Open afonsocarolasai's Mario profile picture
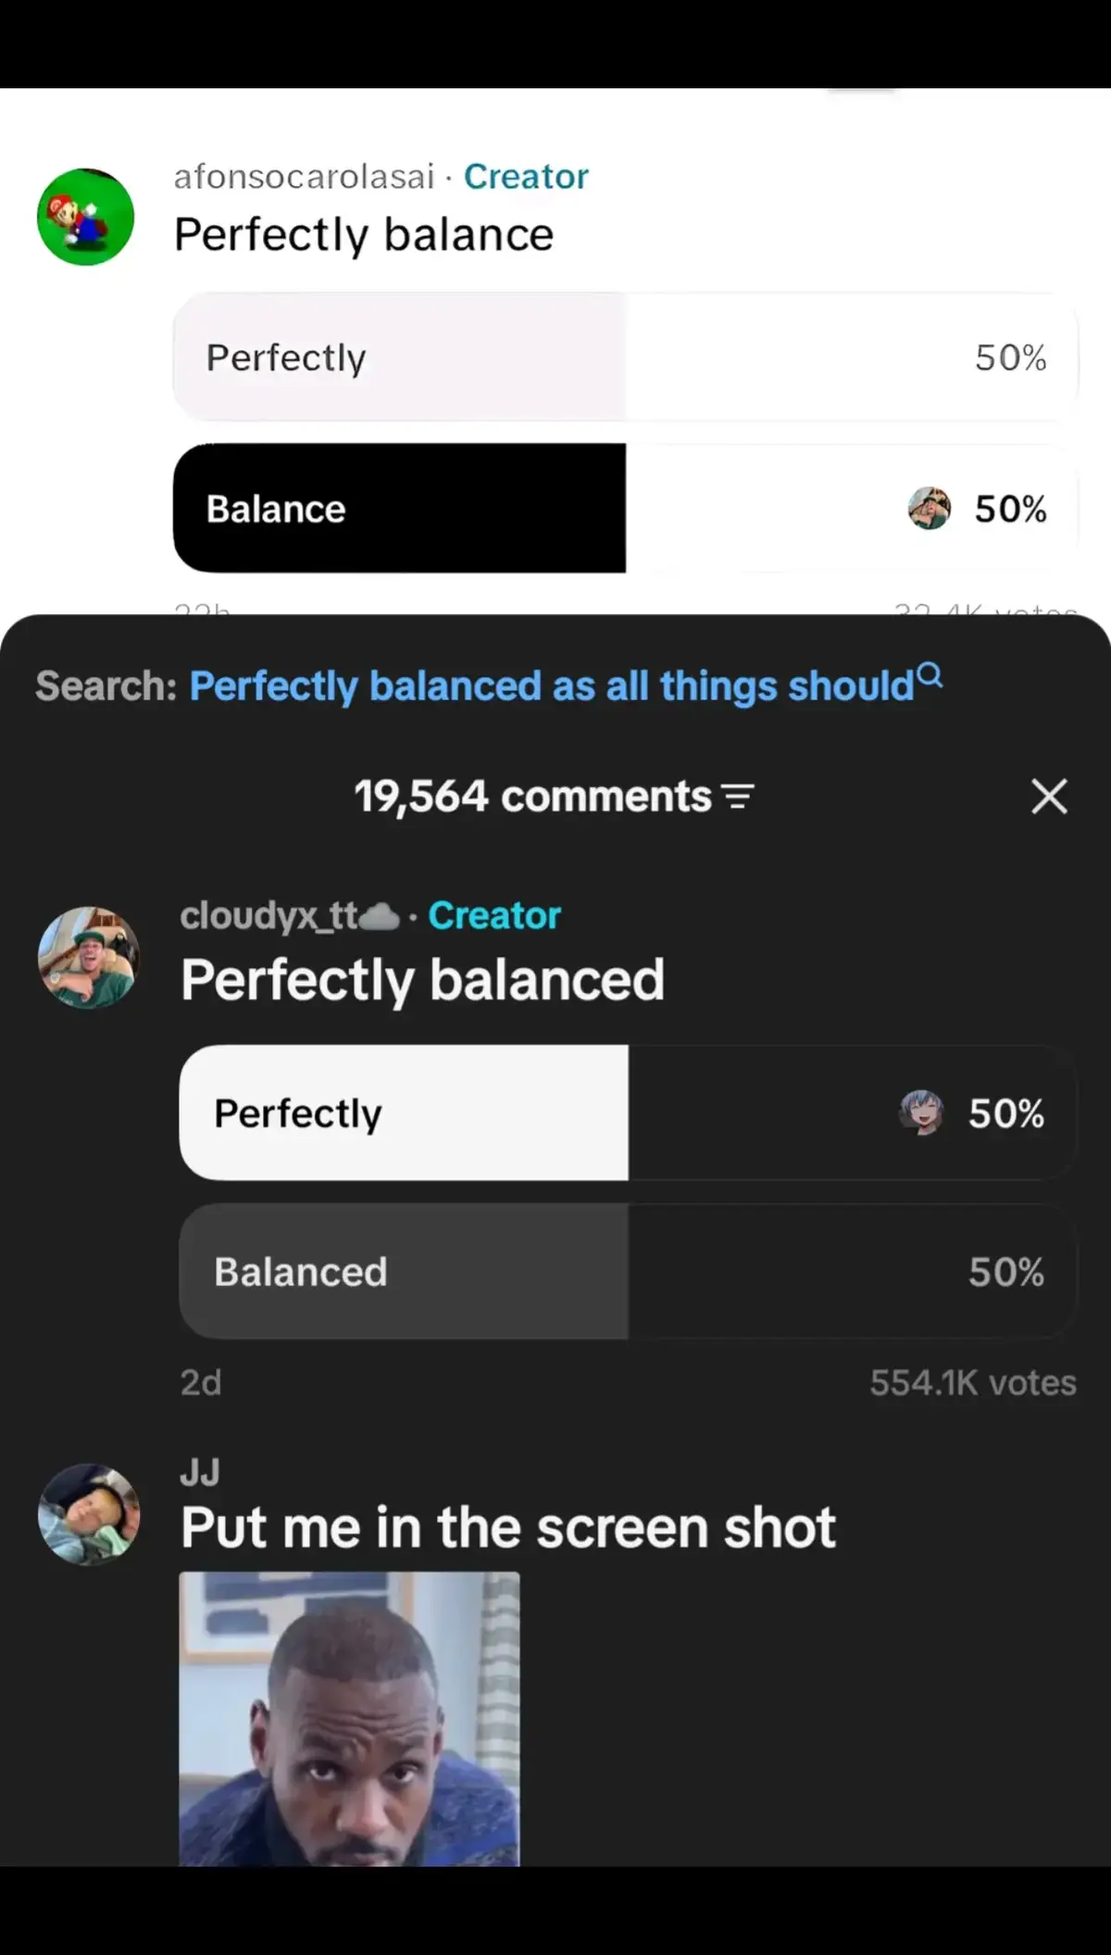The image size is (1111, 1955). pyautogui.click(x=85, y=217)
